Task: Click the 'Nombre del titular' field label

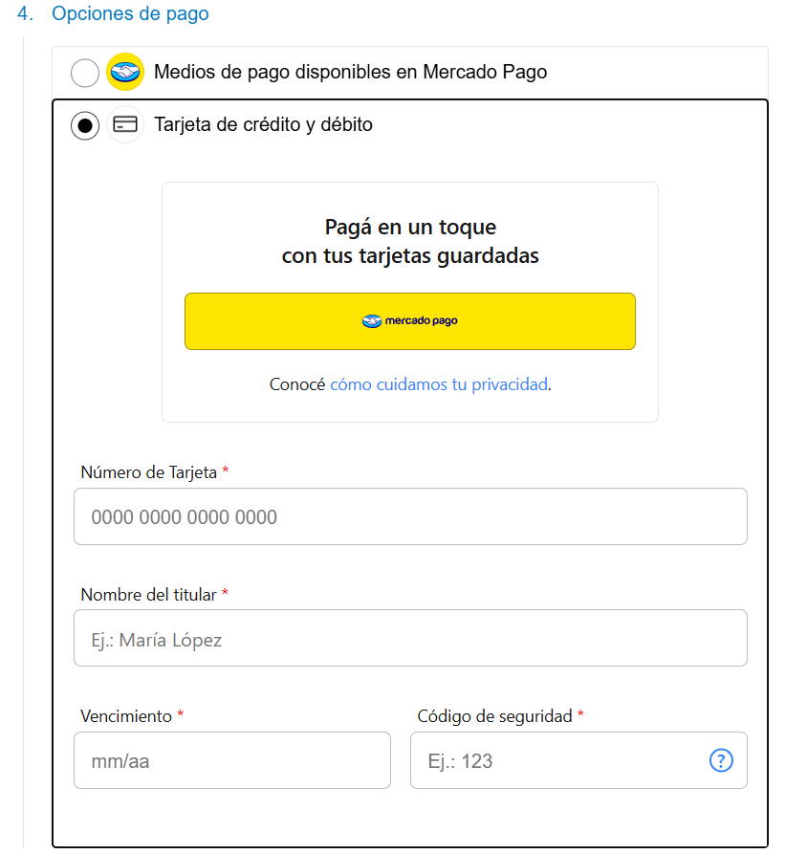Action: tap(148, 595)
